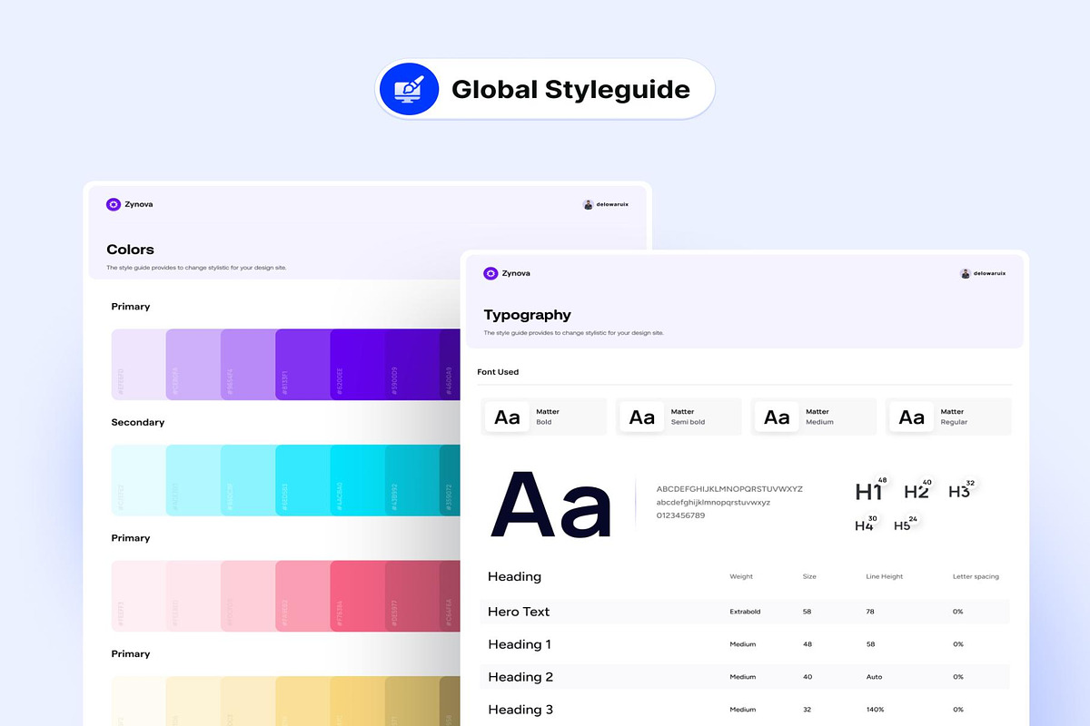The height and width of the screenshot is (726, 1090).
Task: Click size 58 in Hero Text row
Action: click(x=808, y=612)
